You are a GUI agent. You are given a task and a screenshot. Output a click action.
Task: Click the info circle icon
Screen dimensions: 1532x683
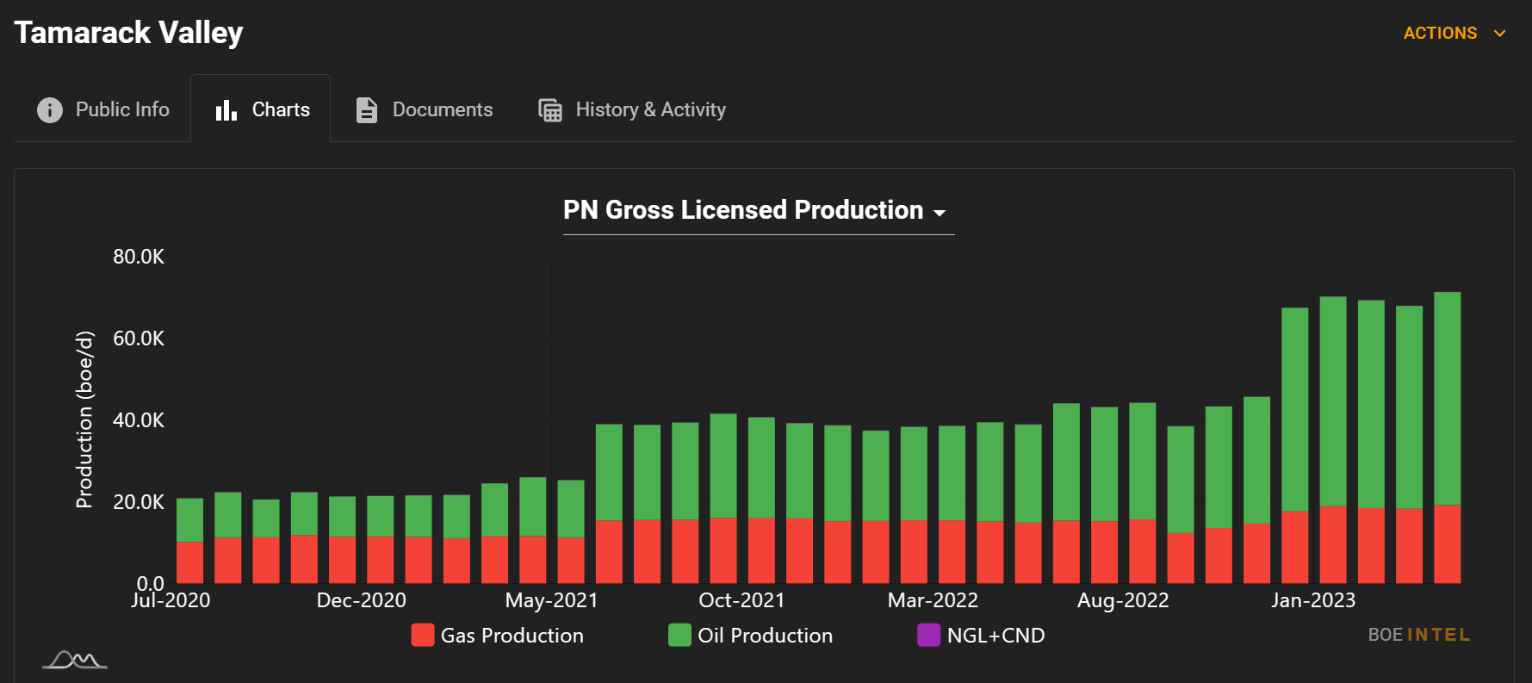pos(50,110)
